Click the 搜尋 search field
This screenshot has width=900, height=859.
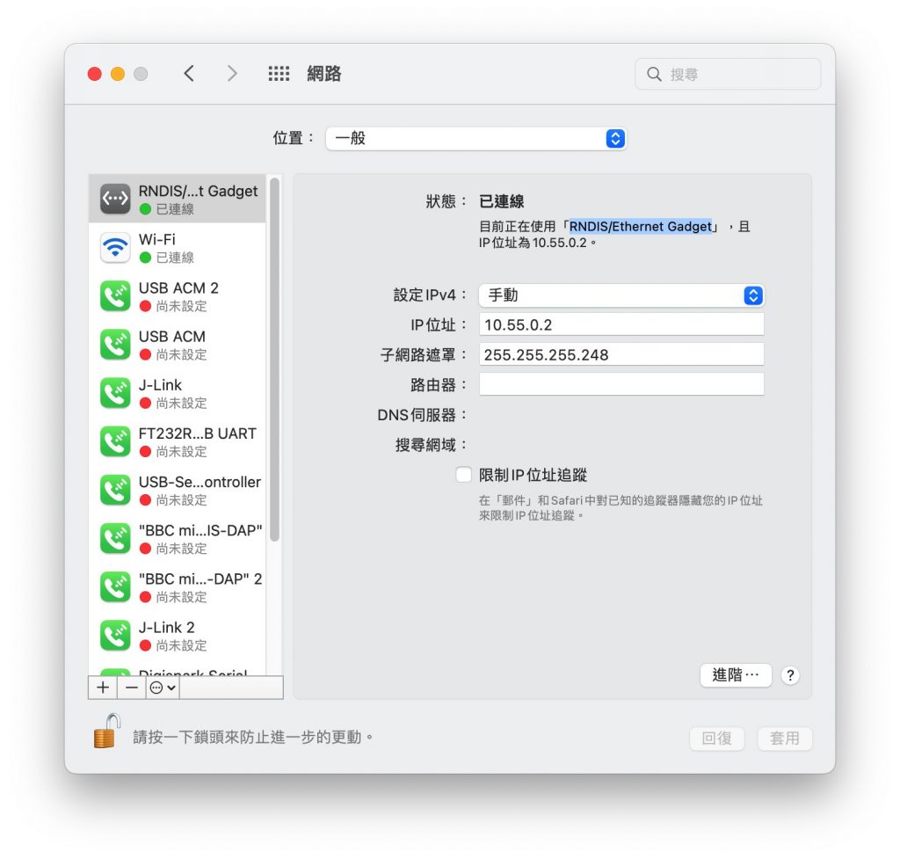tap(728, 74)
